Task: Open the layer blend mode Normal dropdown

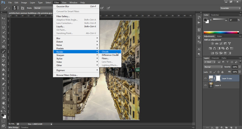Action: 213,67
